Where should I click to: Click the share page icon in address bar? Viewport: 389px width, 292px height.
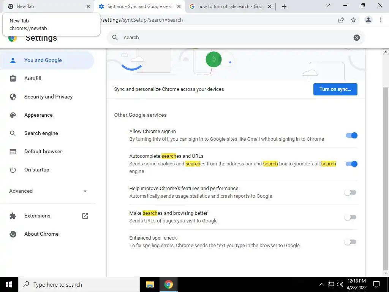click(341, 20)
